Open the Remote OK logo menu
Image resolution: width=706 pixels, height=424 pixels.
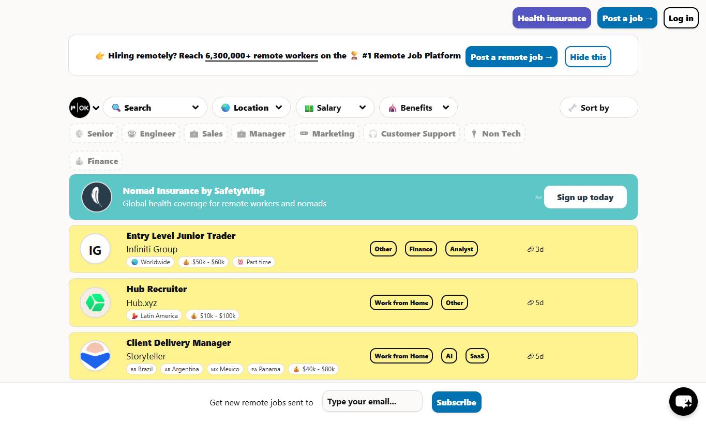tap(80, 108)
